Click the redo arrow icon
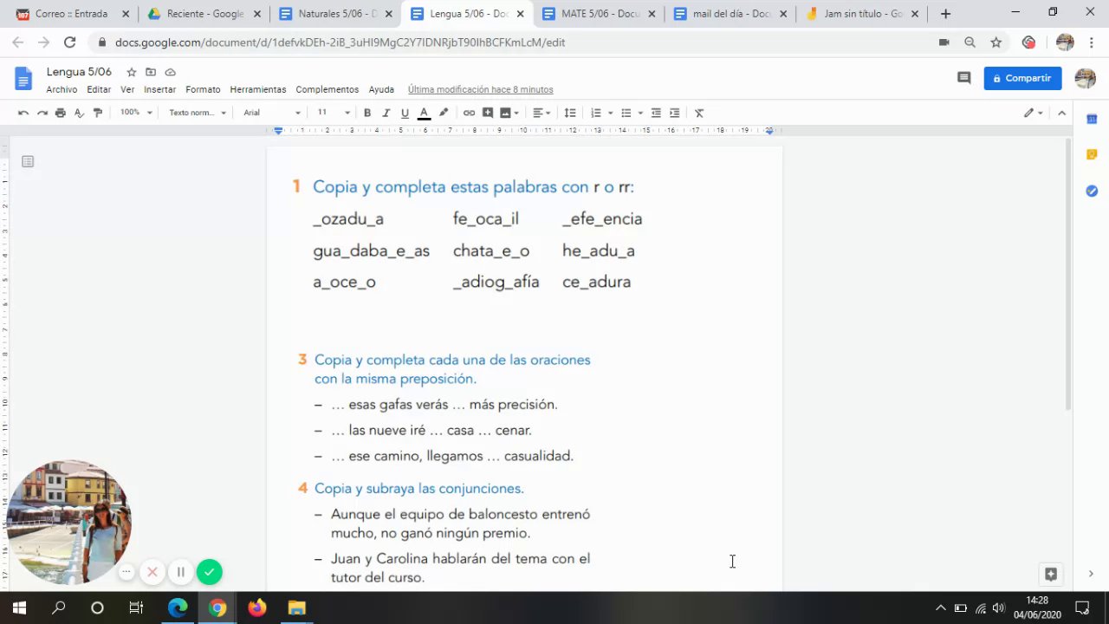 [x=42, y=113]
